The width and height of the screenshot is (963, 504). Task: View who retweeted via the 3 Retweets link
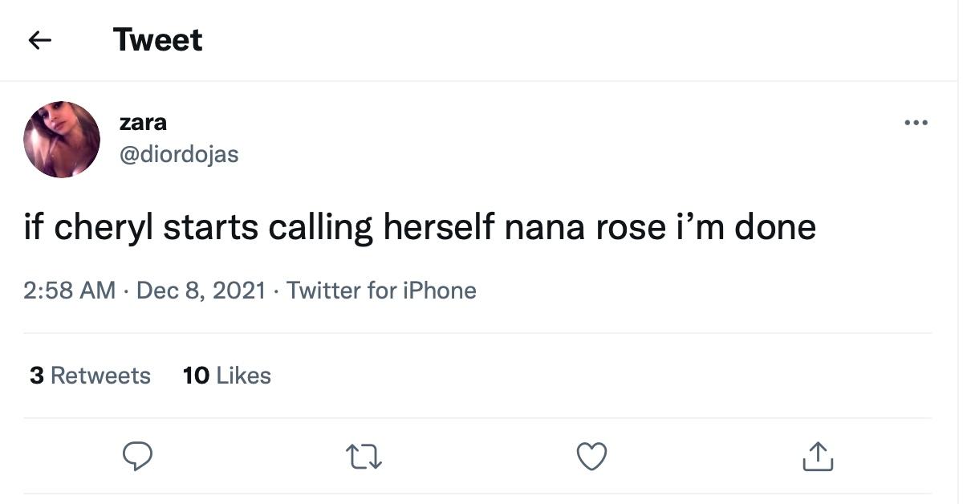coord(91,375)
